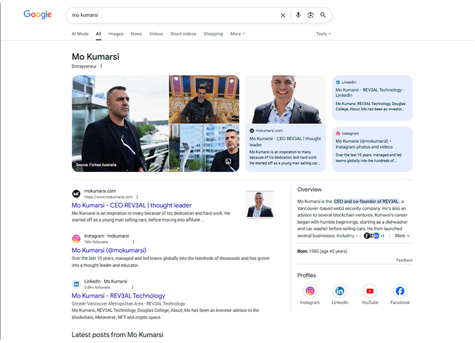Image resolution: width=475 pixels, height=343 pixels.
Task: Click the magnifying glass search icon
Action: tap(323, 15)
